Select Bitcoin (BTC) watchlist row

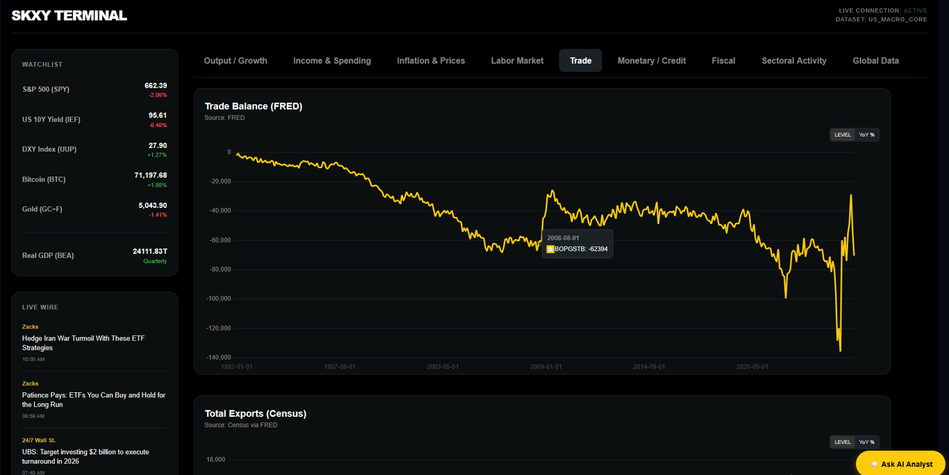click(94, 180)
